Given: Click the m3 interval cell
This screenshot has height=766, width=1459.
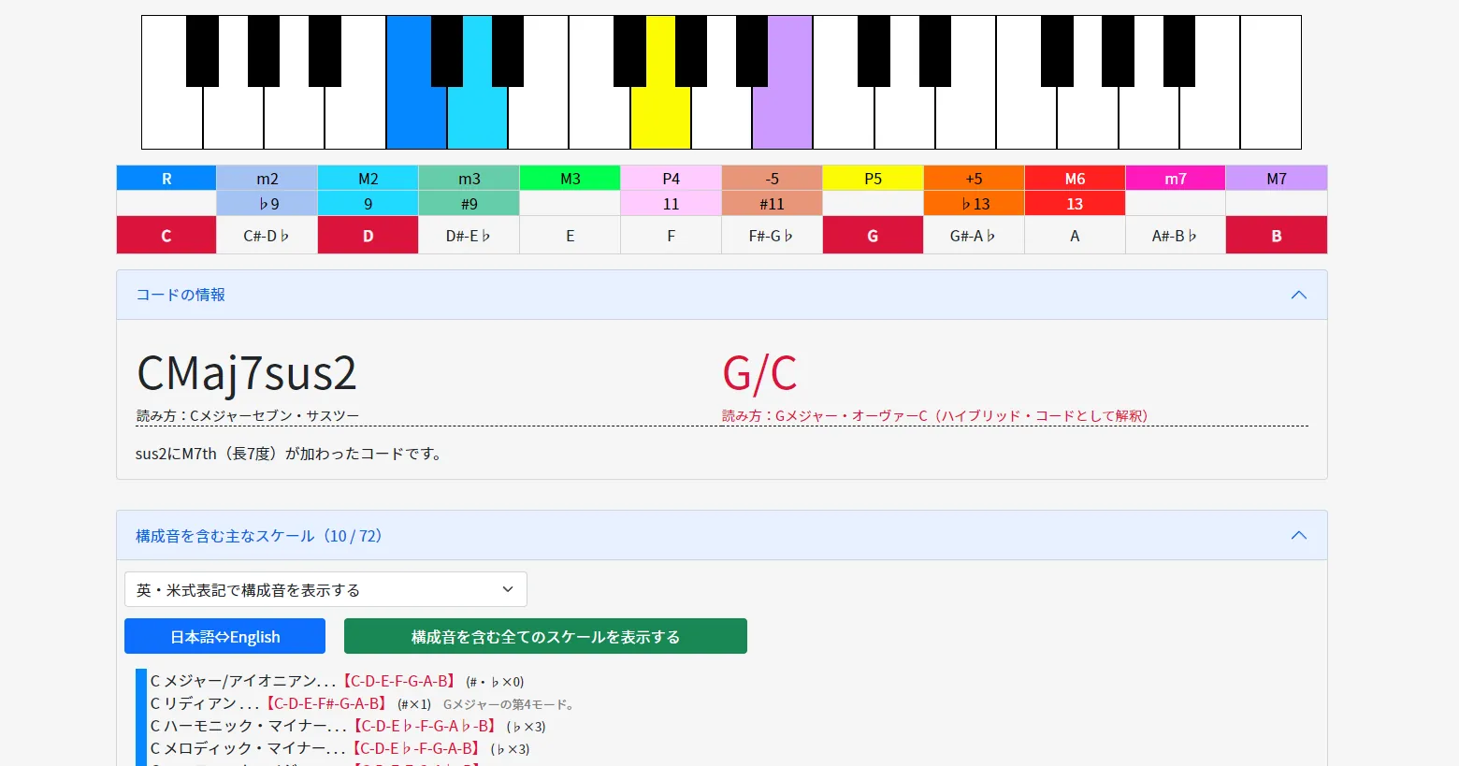Looking at the screenshot, I should click(469, 178).
